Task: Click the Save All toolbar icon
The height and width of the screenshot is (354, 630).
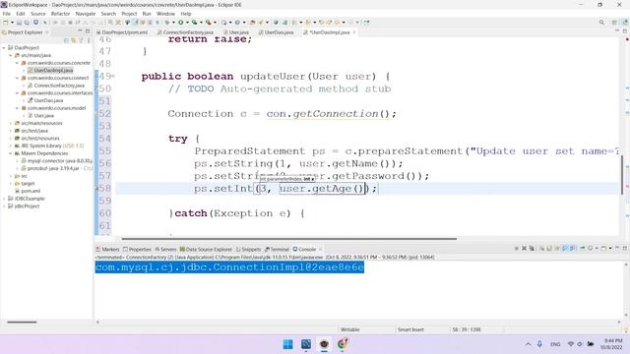Action: click(x=27, y=23)
